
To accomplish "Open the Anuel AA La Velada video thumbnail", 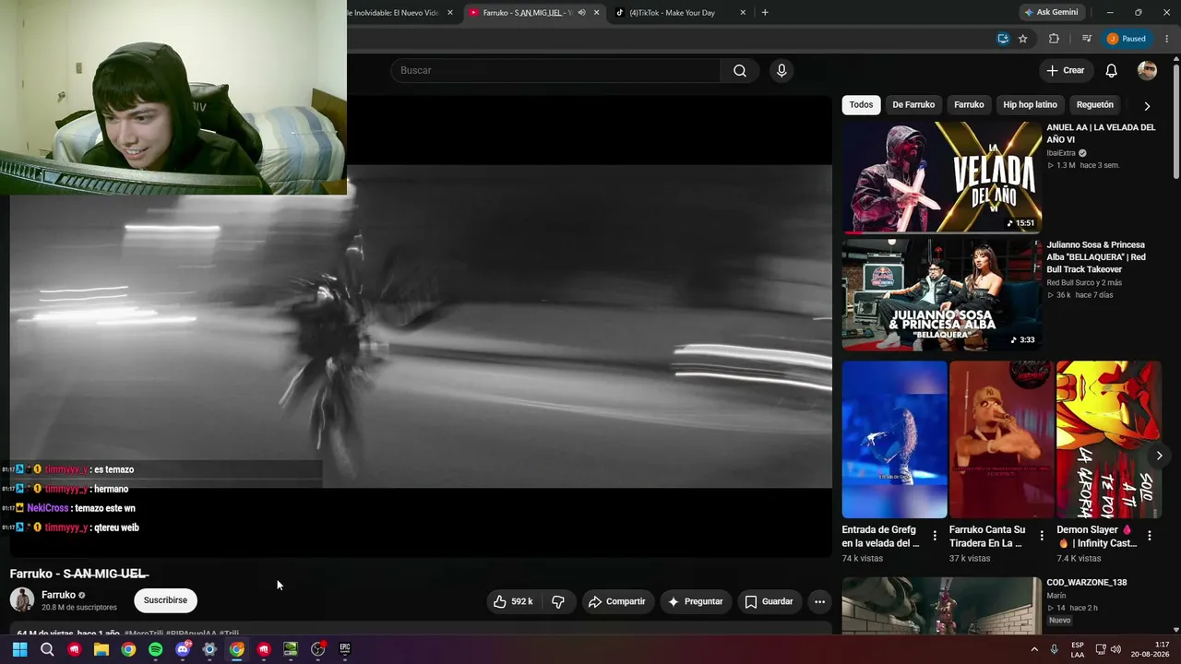I will point(941,177).
